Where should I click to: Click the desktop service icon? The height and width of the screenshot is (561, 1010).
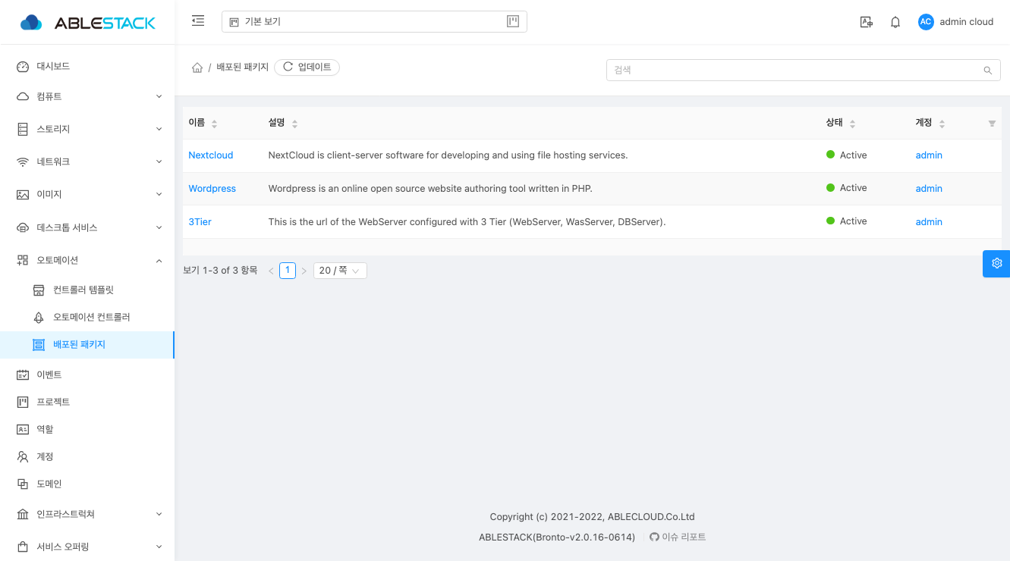23,227
